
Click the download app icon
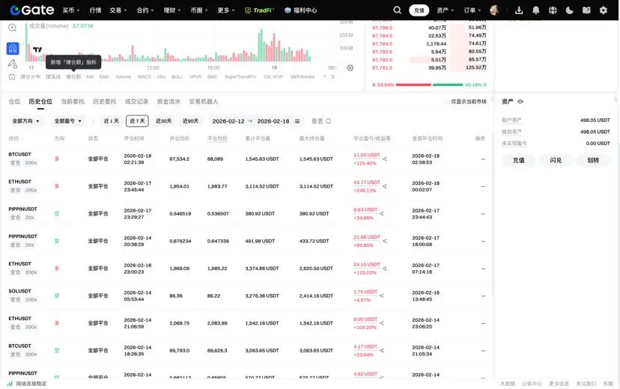[x=519, y=10]
